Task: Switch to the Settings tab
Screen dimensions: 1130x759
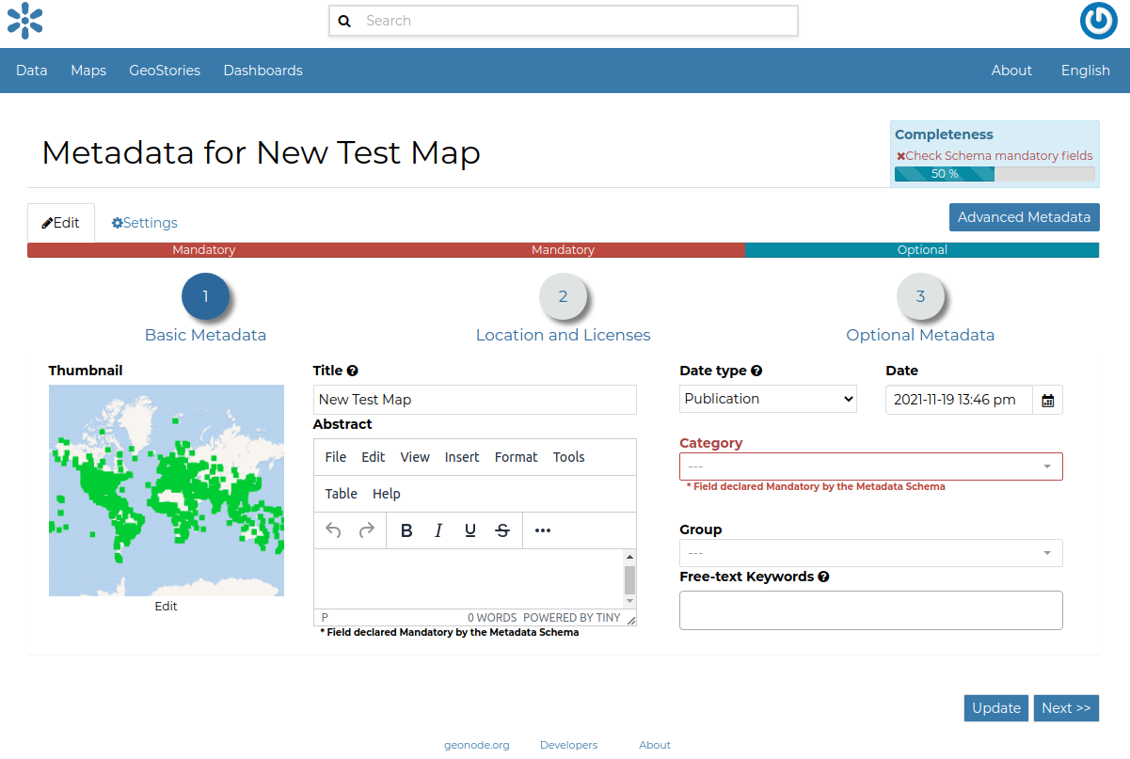Action: 143,222
